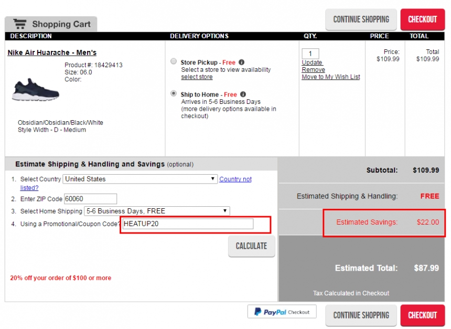Click the top CHECKOUT button
This screenshot has height=329, width=451.
pos(423,19)
